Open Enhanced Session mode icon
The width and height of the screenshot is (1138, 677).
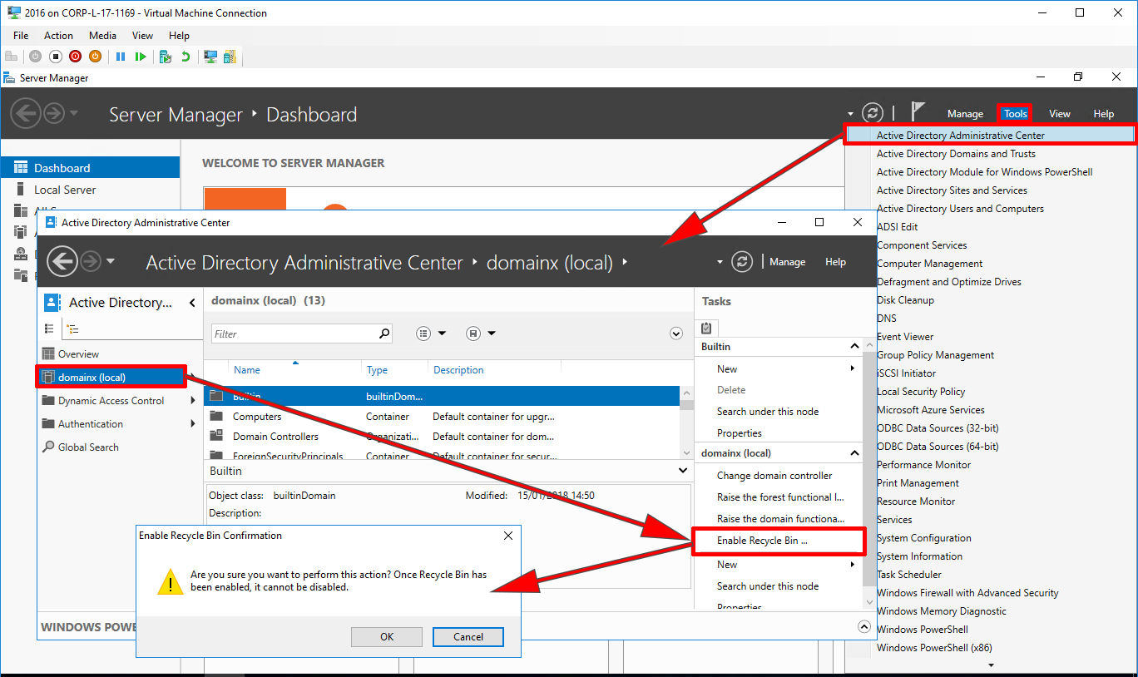click(210, 56)
